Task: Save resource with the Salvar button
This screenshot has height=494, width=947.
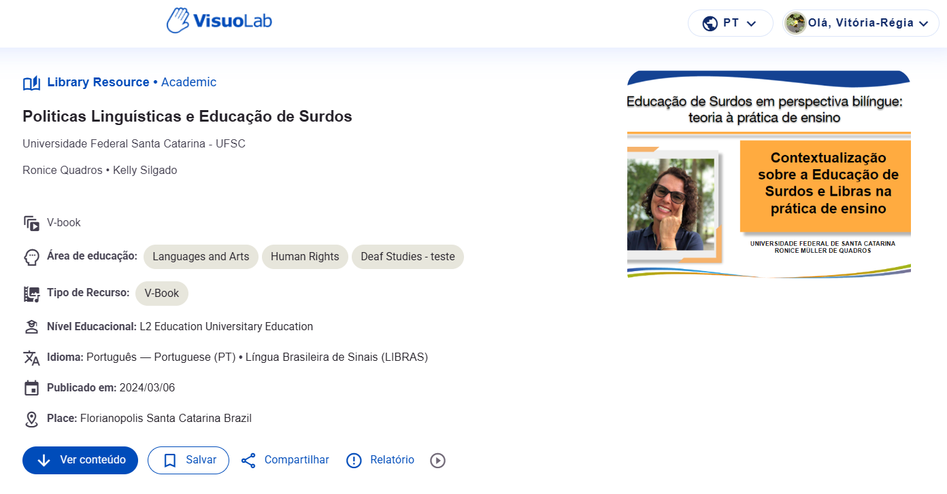Action: (188, 460)
